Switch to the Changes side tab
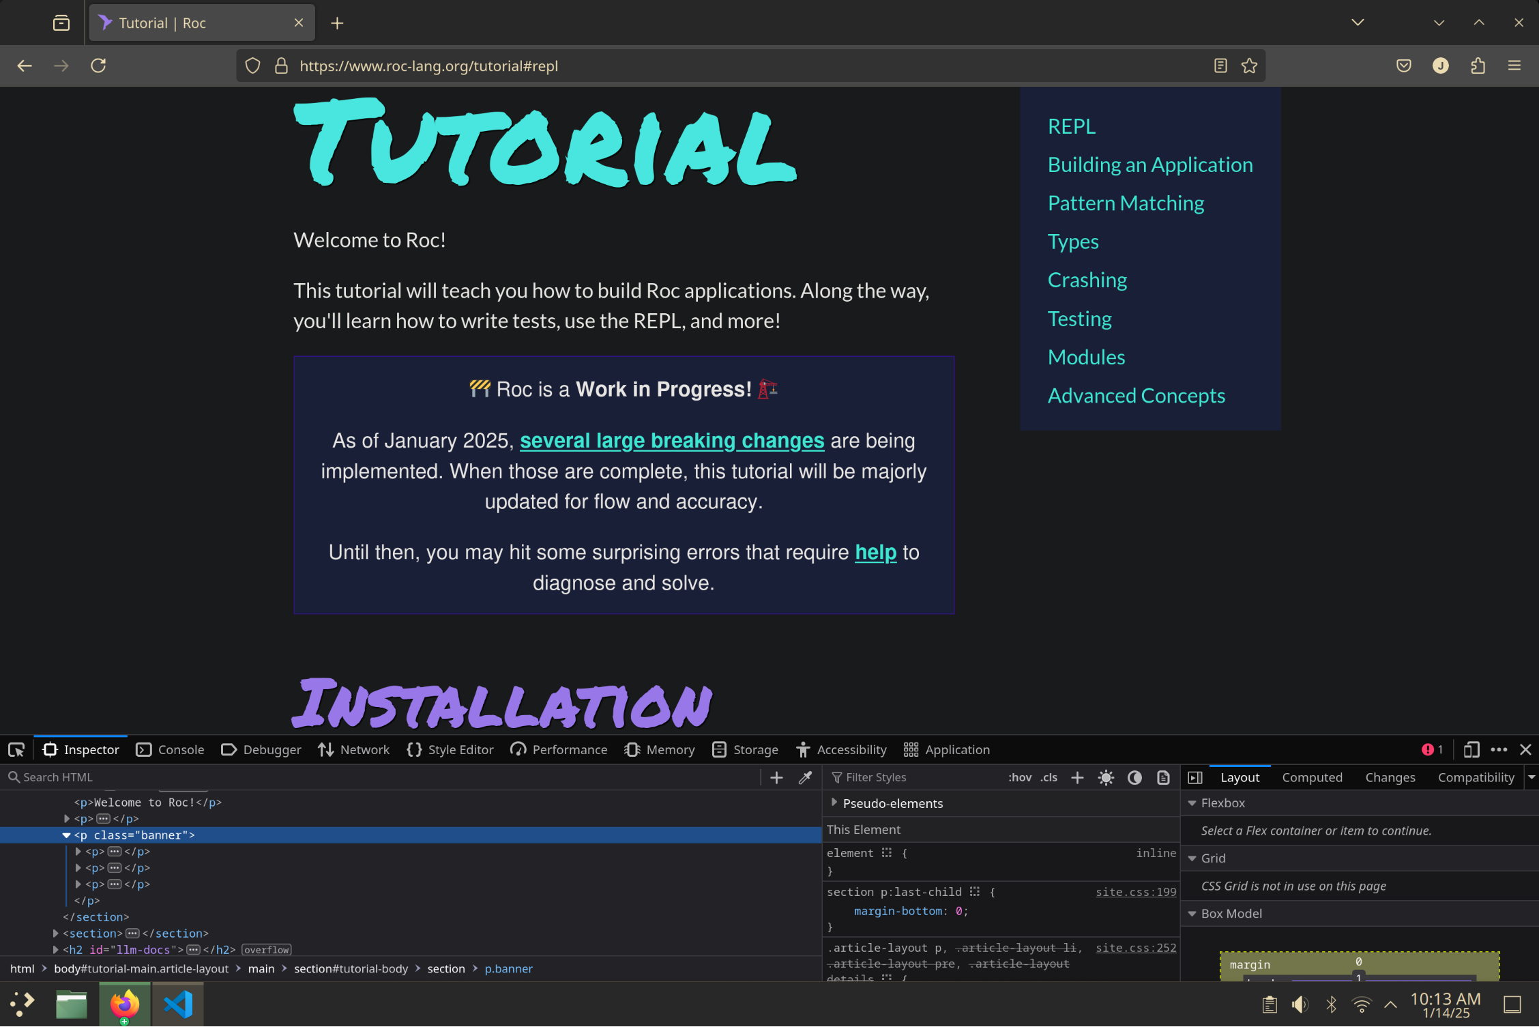1539x1027 pixels. (x=1390, y=778)
